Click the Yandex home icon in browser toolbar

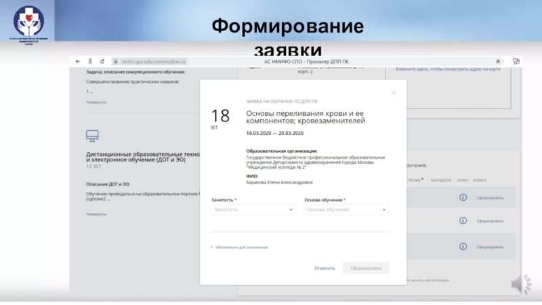point(90,60)
